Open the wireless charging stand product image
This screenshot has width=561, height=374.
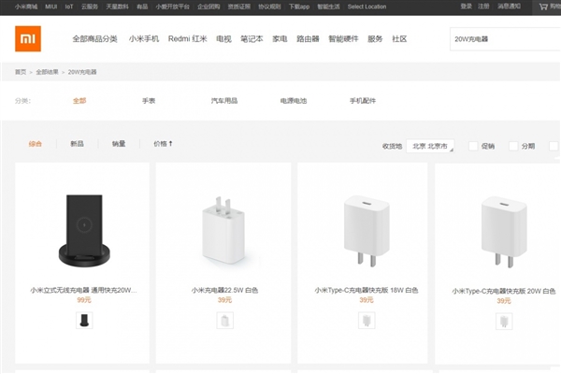pyautogui.click(x=84, y=231)
